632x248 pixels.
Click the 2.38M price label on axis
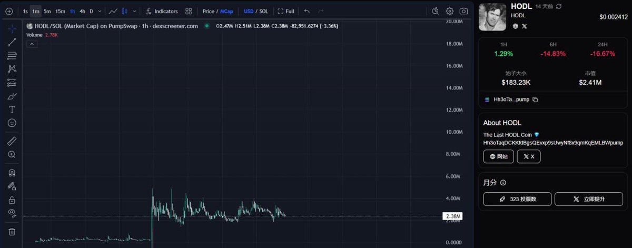pos(452,216)
